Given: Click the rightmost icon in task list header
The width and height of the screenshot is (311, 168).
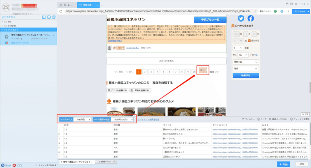Looking at the screenshot, I should click(x=54, y=17).
